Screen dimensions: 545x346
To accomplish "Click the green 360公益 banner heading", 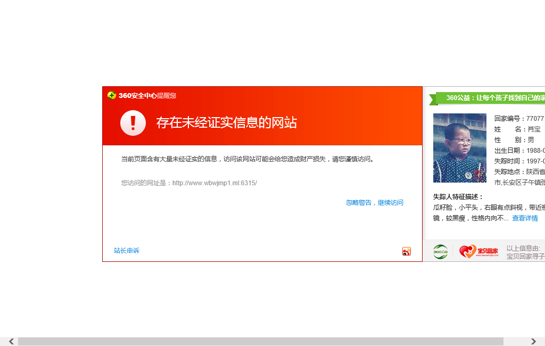I will click(x=487, y=98).
